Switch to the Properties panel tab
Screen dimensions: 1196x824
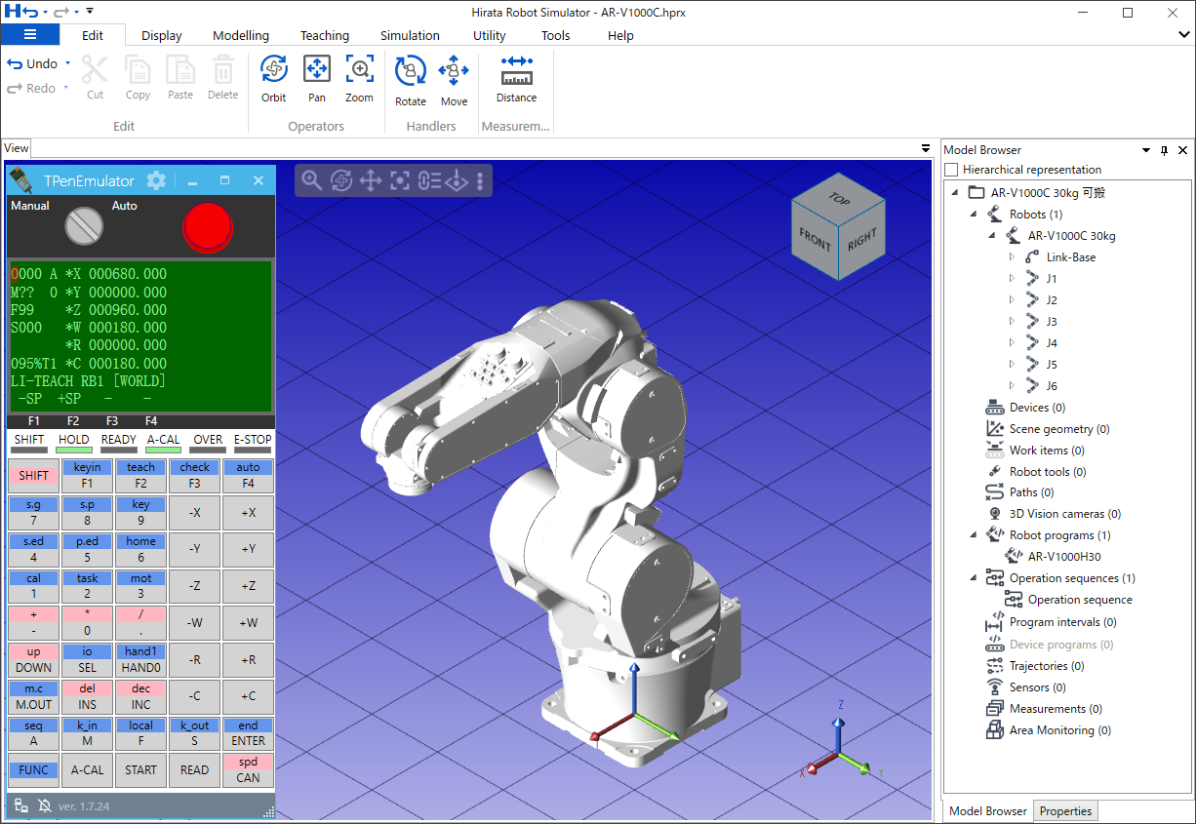click(x=1065, y=811)
